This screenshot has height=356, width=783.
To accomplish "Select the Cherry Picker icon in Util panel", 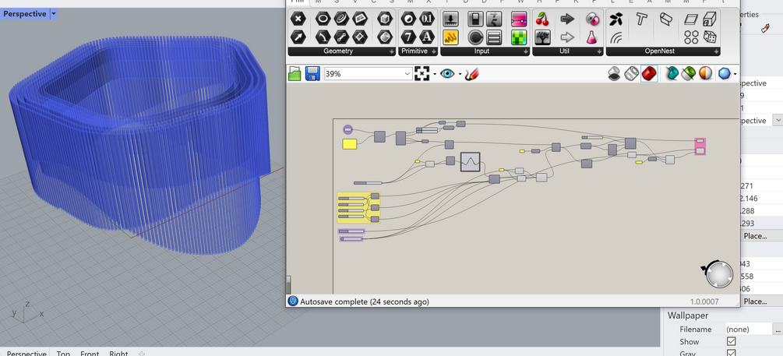I will tap(542, 19).
